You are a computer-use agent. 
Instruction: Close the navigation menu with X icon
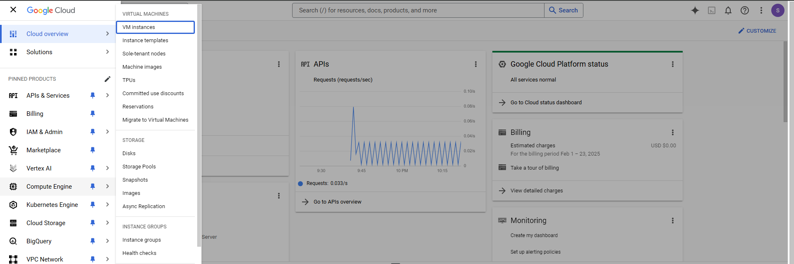pyautogui.click(x=13, y=10)
